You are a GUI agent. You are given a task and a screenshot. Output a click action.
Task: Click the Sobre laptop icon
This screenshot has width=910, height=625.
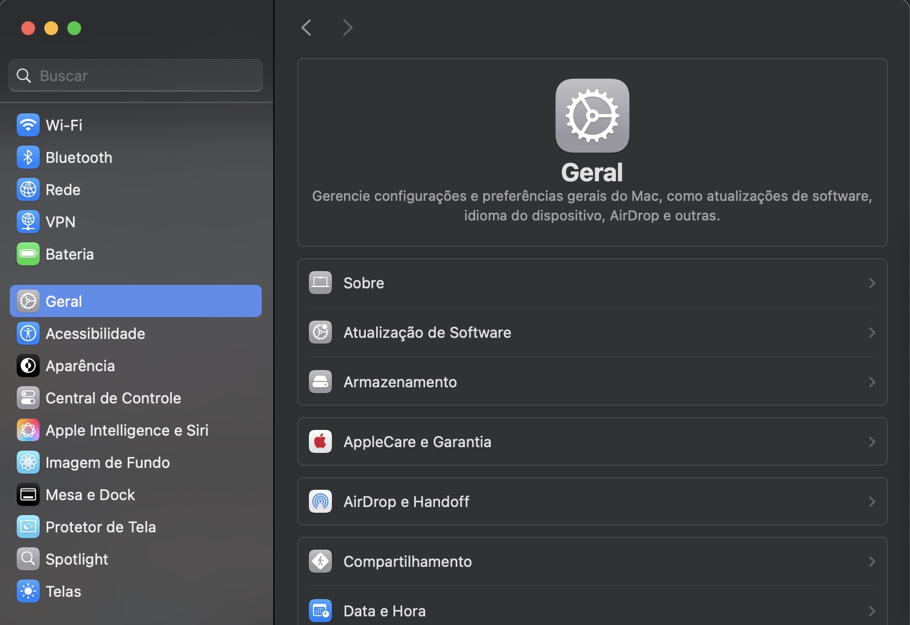coord(320,283)
